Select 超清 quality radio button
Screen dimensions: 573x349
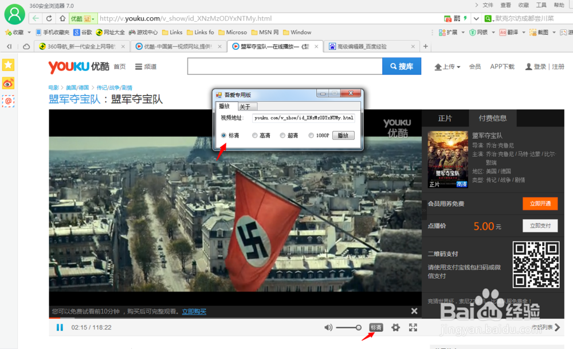point(282,136)
